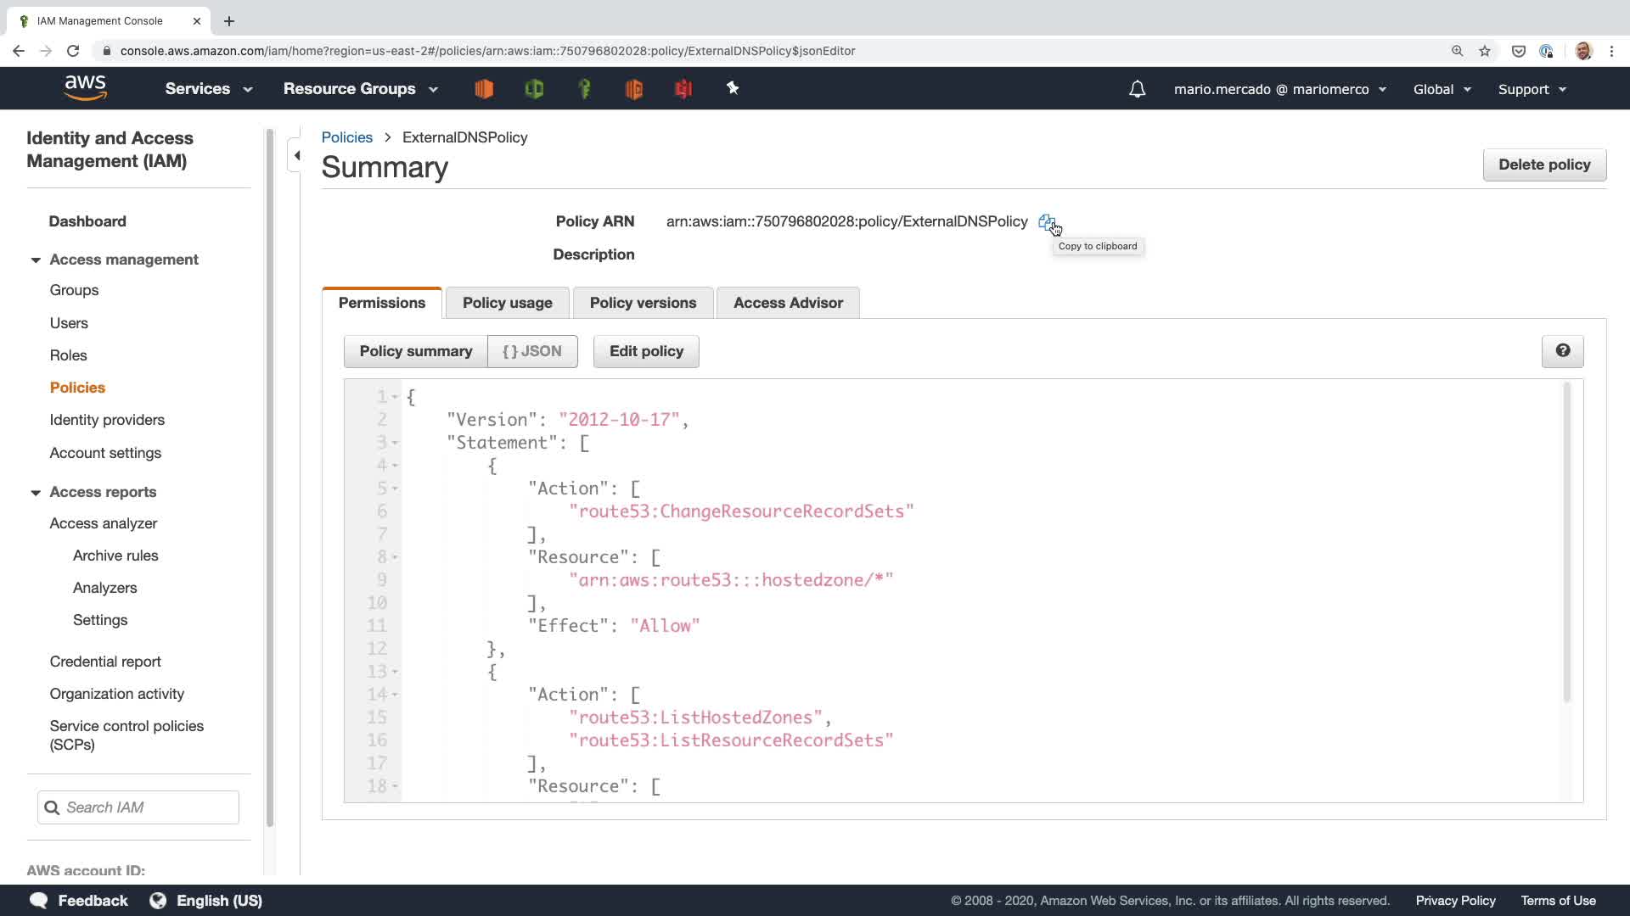Collapse the Access management section
1630x916 pixels.
pyautogui.click(x=36, y=260)
